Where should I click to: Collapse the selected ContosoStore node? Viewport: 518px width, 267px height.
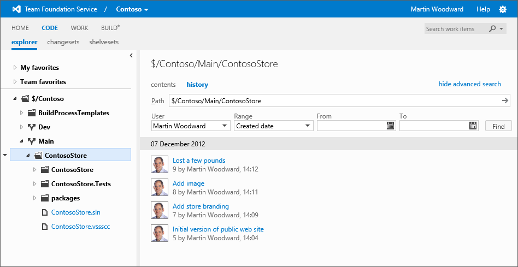(28, 155)
